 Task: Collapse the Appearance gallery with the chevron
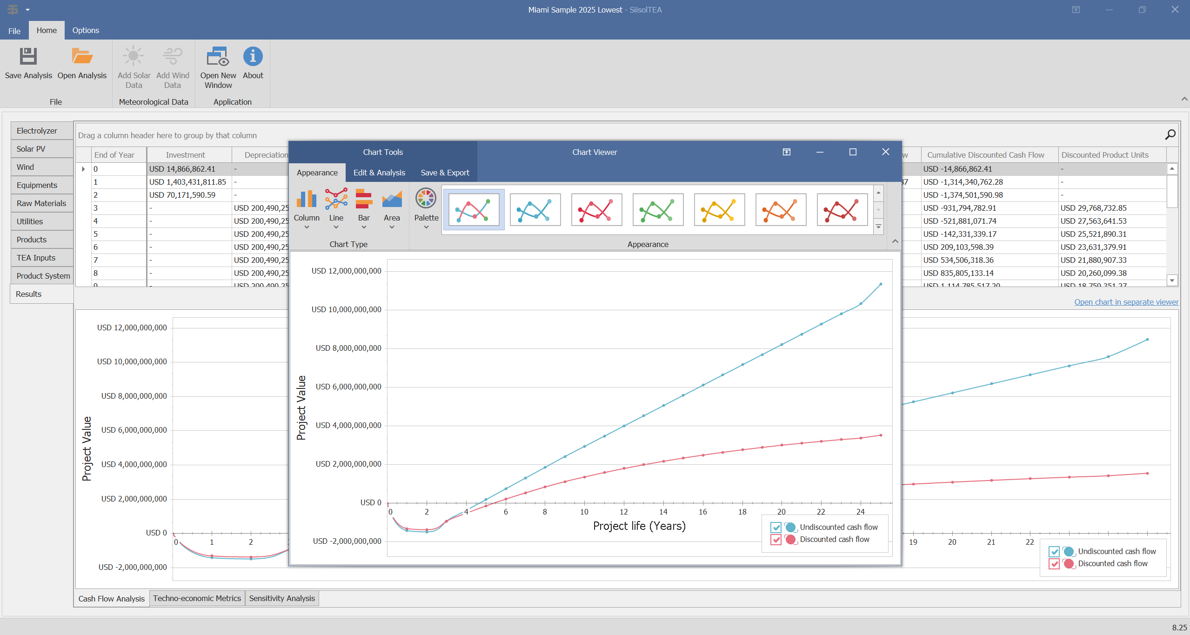click(894, 241)
